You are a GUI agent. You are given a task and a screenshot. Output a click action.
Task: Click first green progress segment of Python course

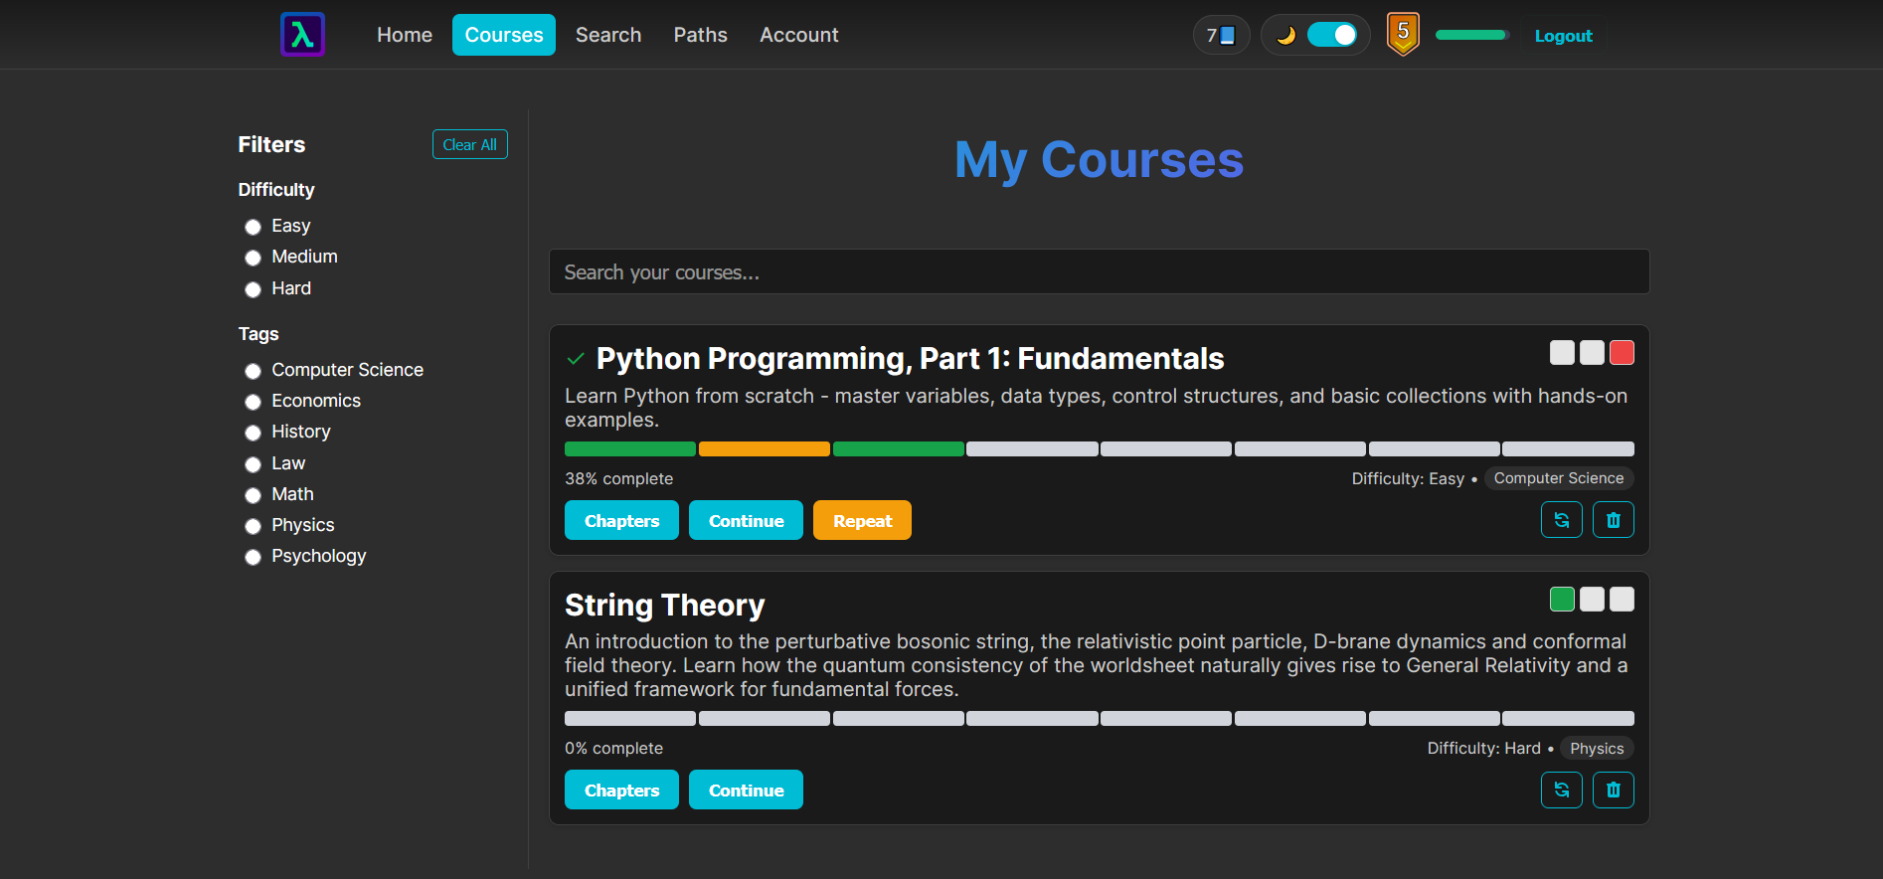tap(630, 448)
